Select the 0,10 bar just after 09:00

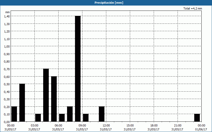pyautogui.click(x=86, y=118)
